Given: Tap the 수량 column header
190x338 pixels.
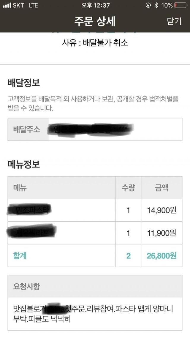Looking at the screenshot, I should pyautogui.click(x=128, y=188).
